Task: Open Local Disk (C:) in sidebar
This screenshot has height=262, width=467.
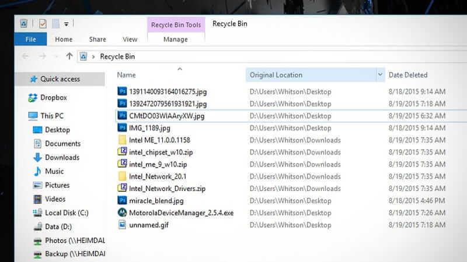Action: (67, 213)
